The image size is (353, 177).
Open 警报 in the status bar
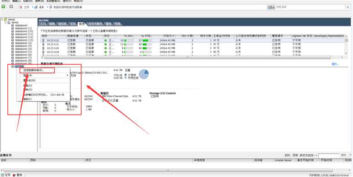tap(18, 175)
